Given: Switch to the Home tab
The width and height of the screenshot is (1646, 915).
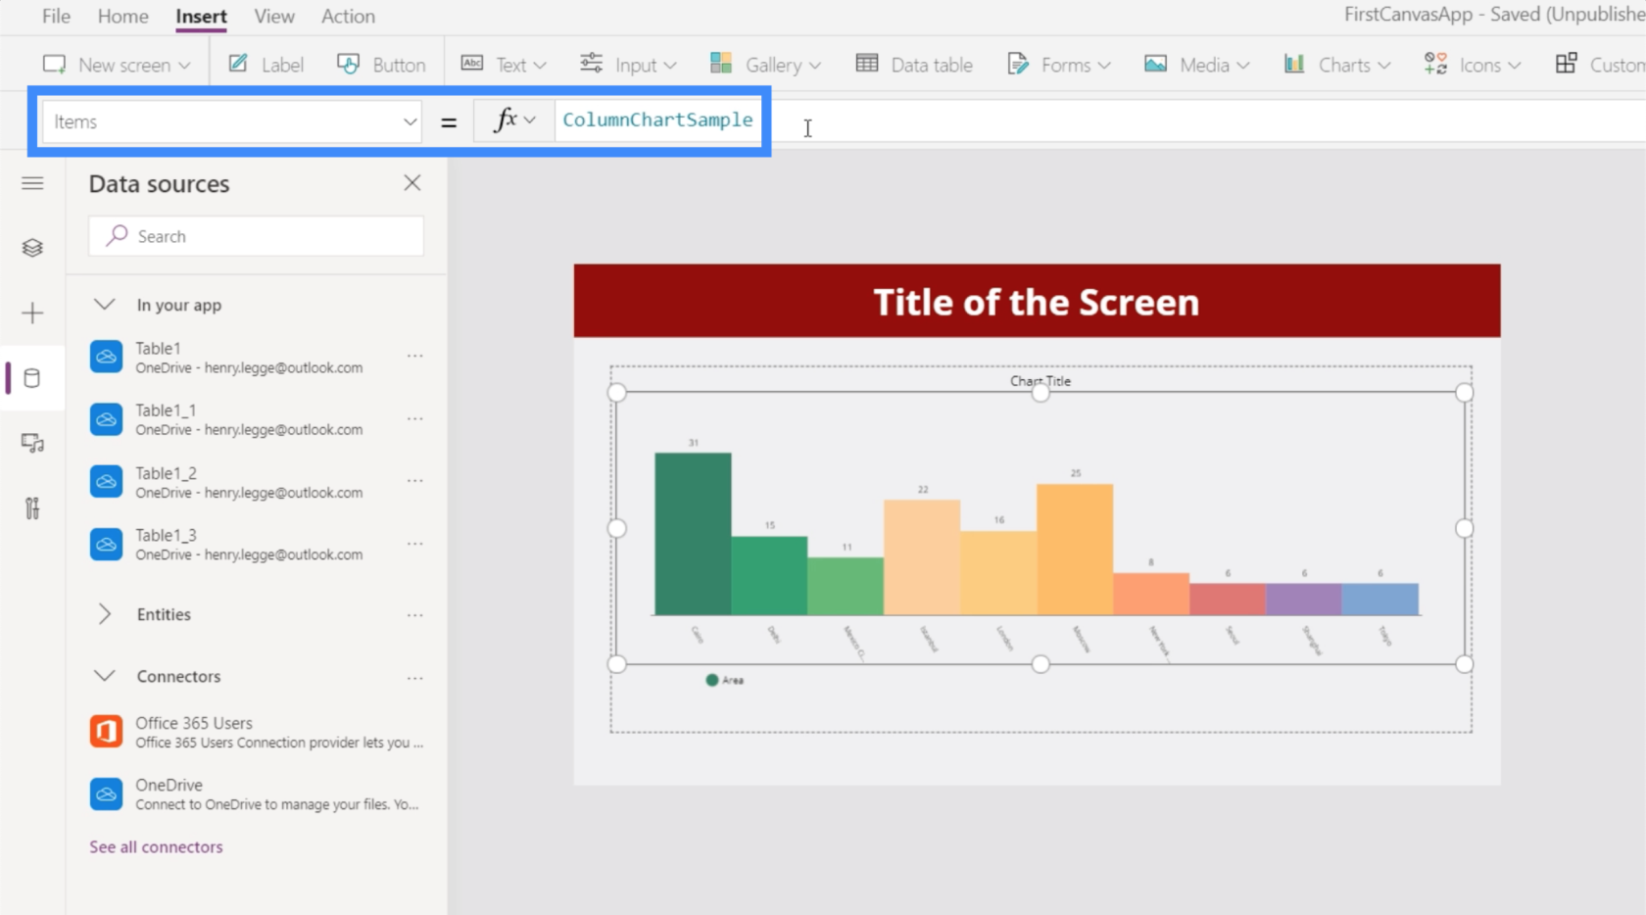Looking at the screenshot, I should click(x=122, y=16).
